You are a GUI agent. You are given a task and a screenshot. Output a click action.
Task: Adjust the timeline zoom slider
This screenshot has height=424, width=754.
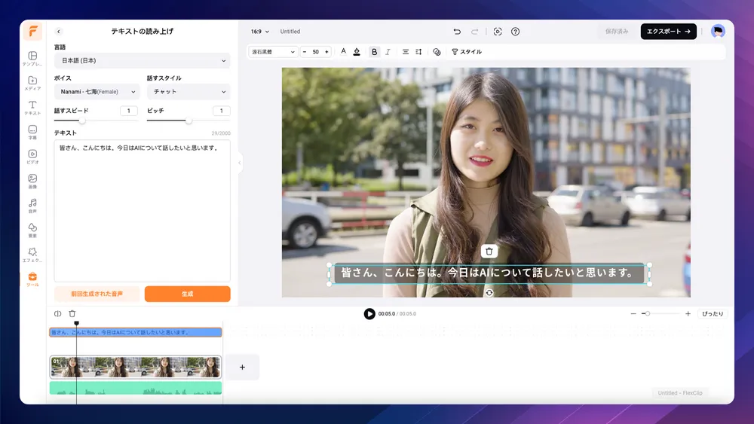pyautogui.click(x=648, y=313)
